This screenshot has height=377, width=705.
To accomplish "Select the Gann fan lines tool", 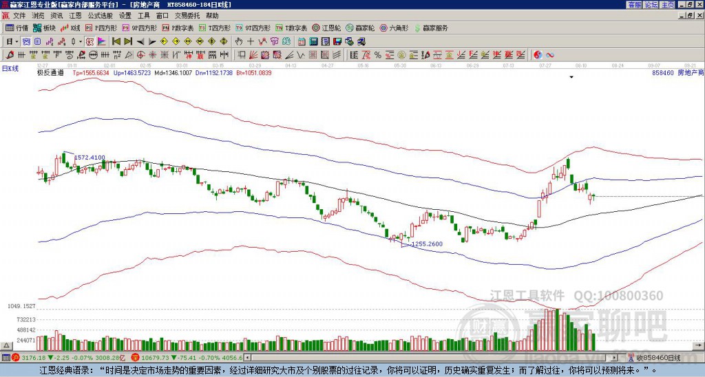I will [x=253, y=55].
